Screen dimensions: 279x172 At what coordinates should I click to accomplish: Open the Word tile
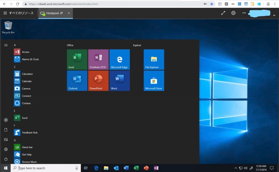coord(120,81)
